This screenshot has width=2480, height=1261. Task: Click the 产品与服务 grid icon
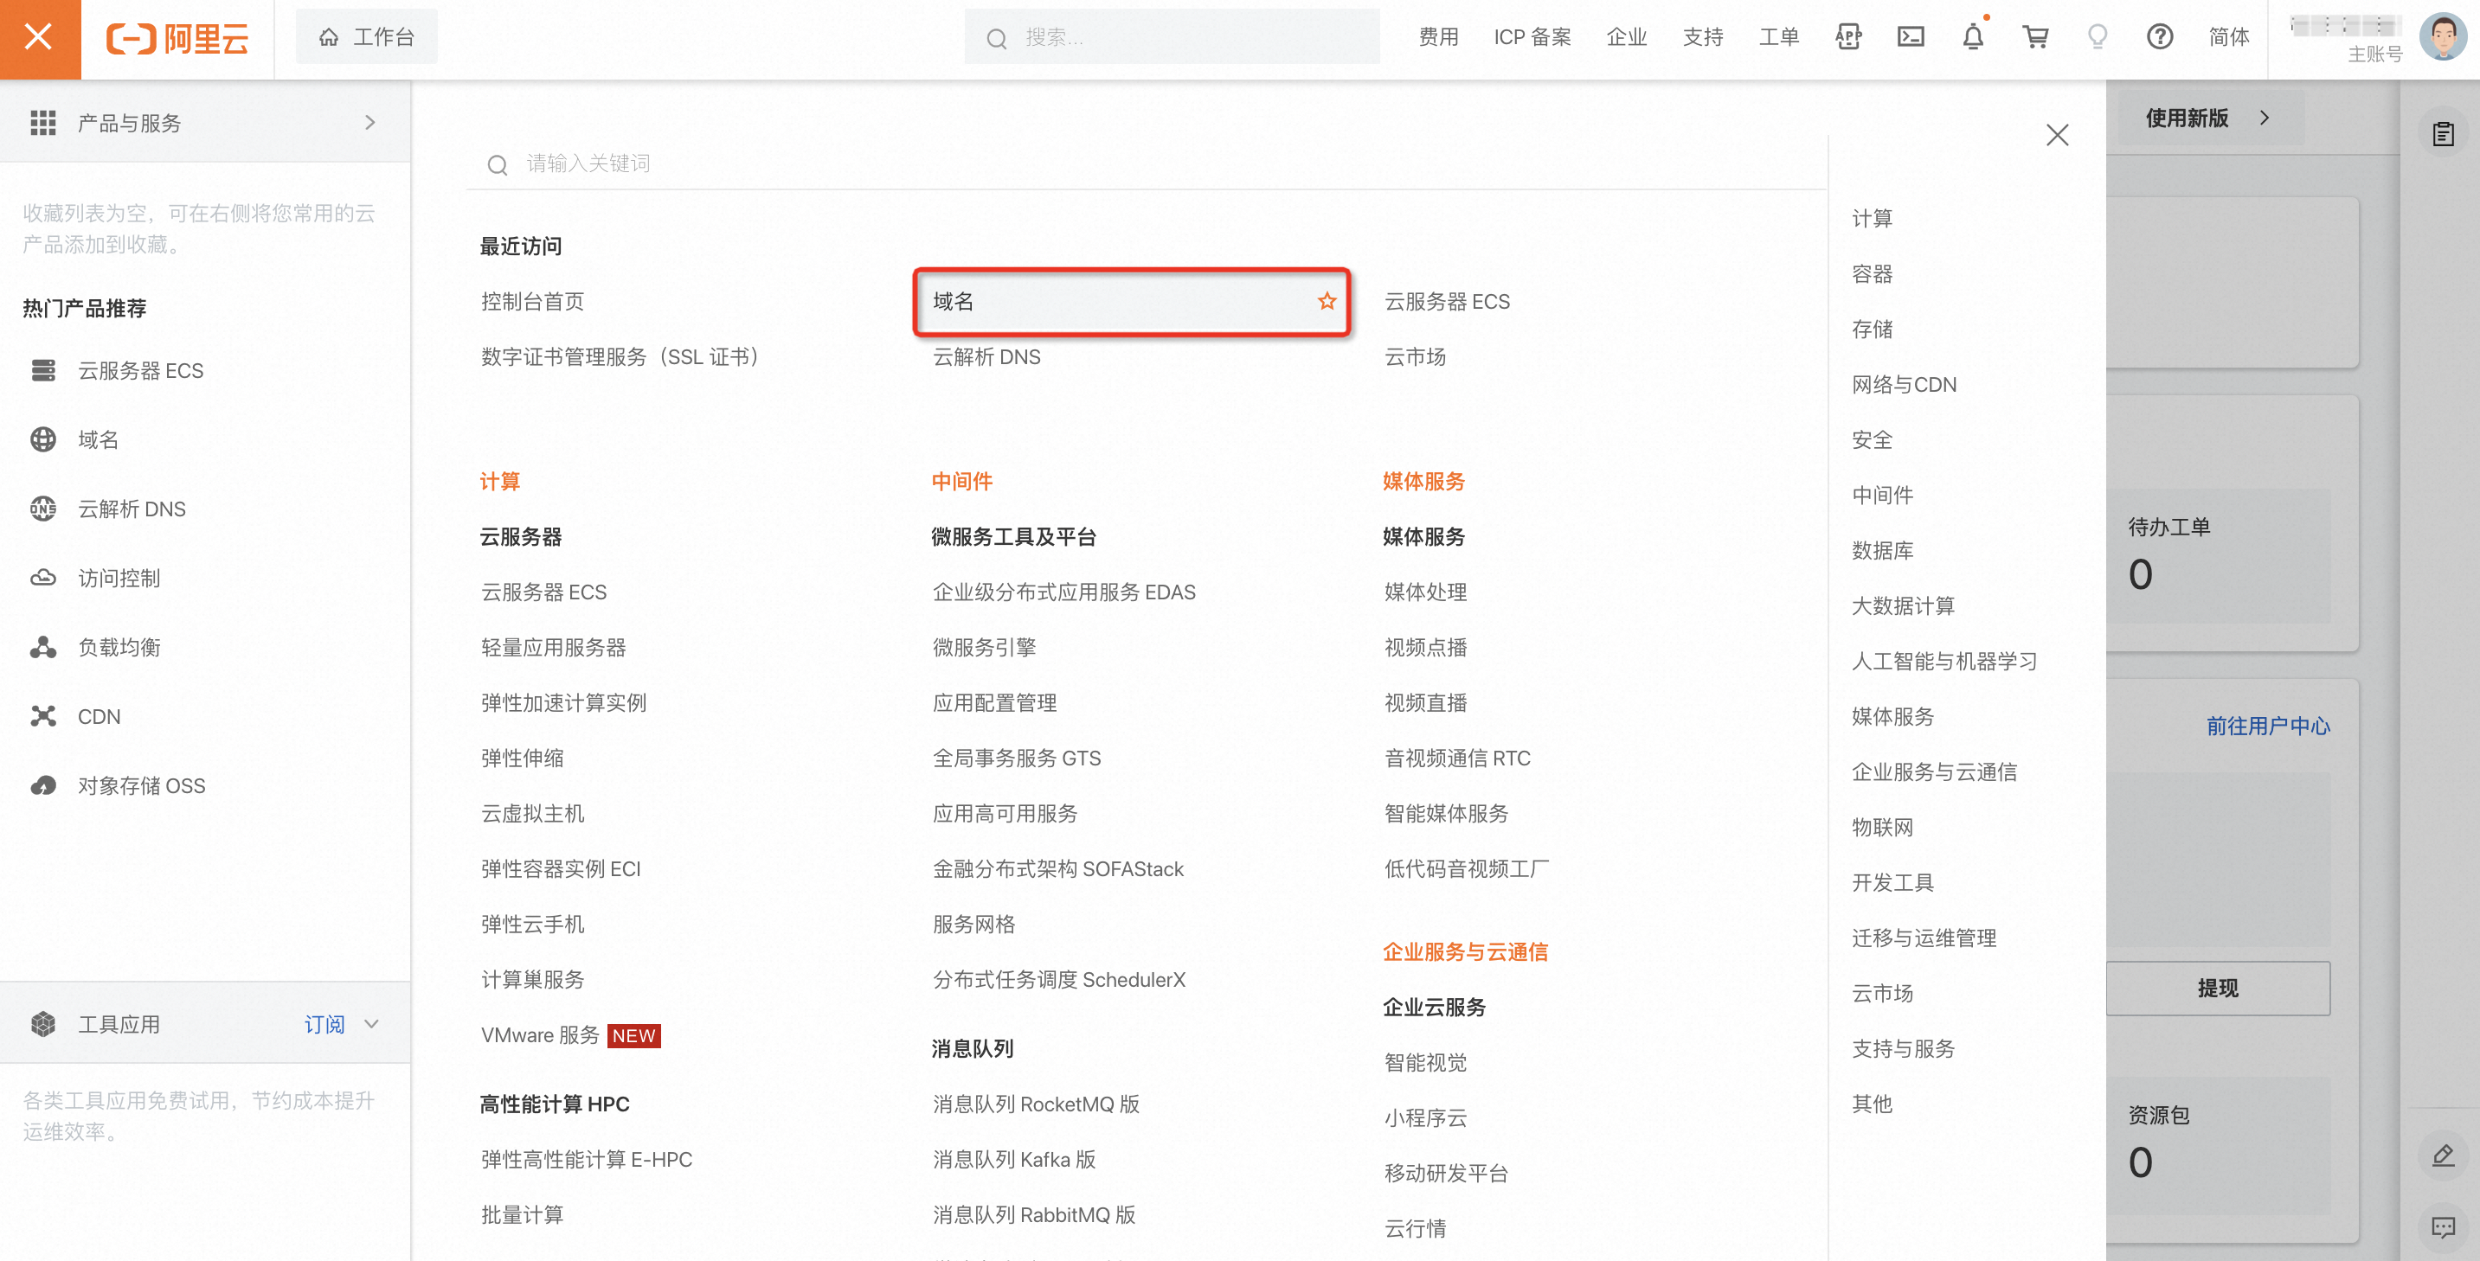tap(42, 123)
